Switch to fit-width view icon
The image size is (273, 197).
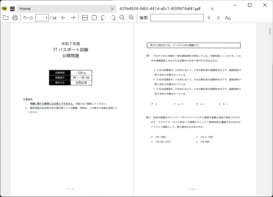click(85, 18)
